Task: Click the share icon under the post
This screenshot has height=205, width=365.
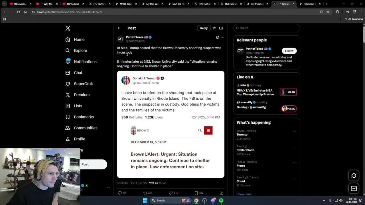Action: pos(222,193)
